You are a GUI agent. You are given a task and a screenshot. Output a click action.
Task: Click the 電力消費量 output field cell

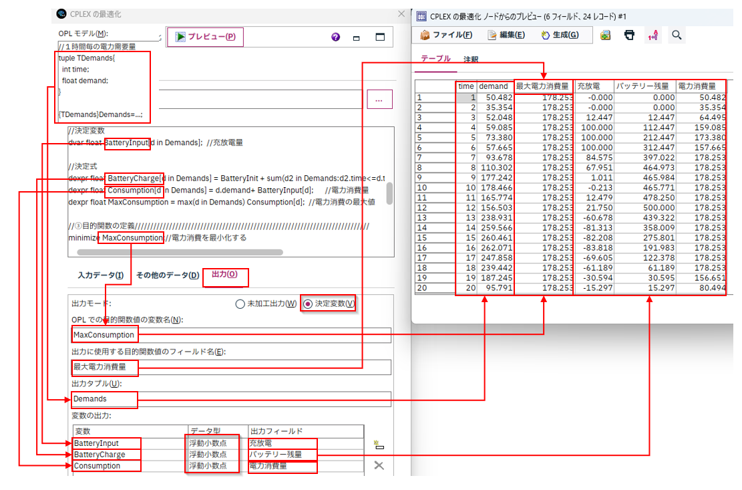coord(306,466)
